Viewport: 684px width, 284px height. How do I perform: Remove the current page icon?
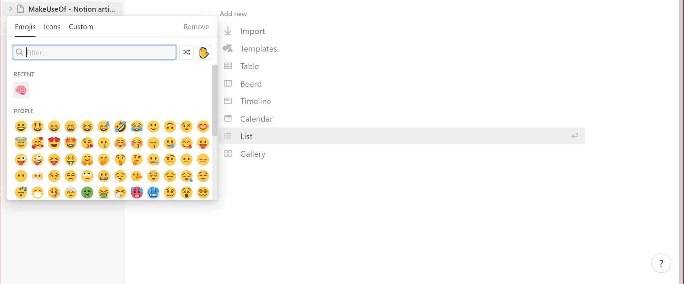point(196,27)
